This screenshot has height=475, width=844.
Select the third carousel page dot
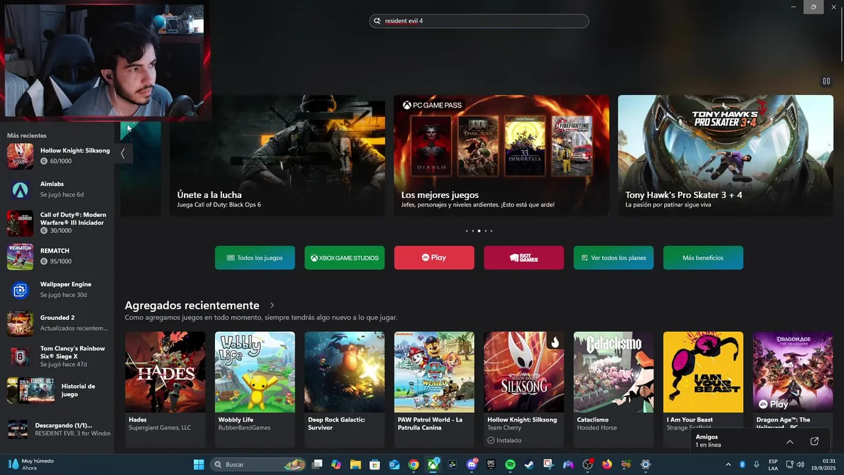[x=479, y=231]
